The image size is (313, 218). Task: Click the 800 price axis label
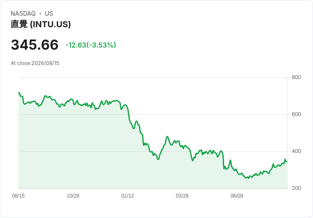click(296, 77)
